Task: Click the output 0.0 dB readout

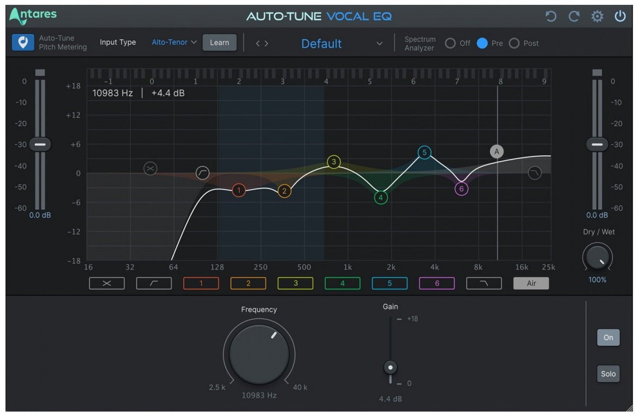Action: pyautogui.click(x=597, y=215)
